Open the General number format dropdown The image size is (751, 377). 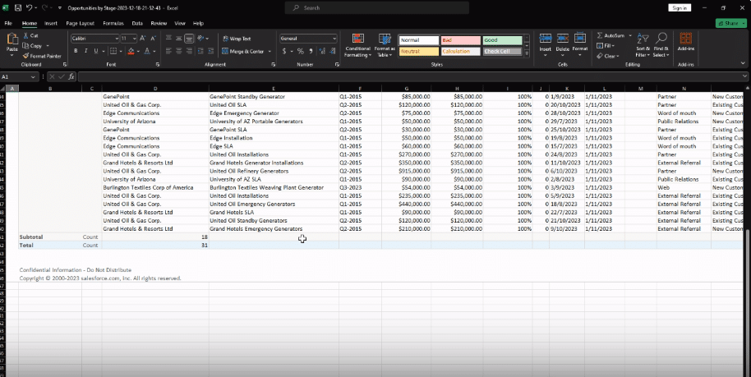pos(334,39)
